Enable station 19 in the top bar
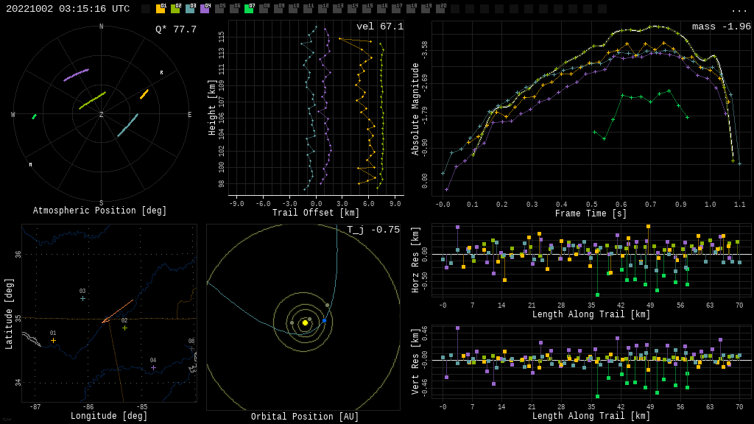 426,8
